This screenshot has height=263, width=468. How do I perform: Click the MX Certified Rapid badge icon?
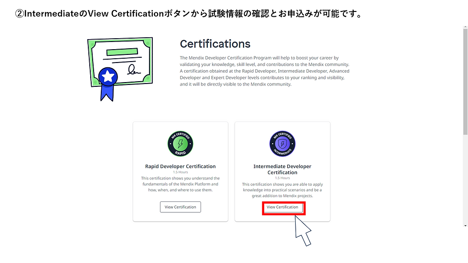click(181, 144)
